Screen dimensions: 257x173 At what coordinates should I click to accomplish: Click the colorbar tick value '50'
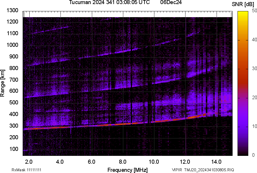pyautogui.click(x=255, y=11)
